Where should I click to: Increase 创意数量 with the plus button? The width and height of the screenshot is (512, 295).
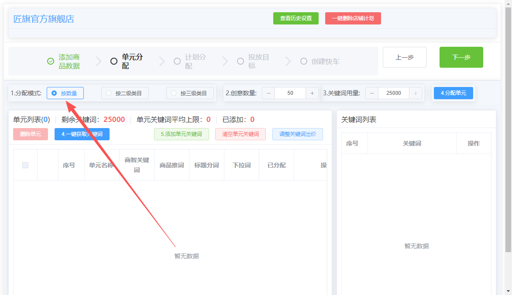pos(312,93)
